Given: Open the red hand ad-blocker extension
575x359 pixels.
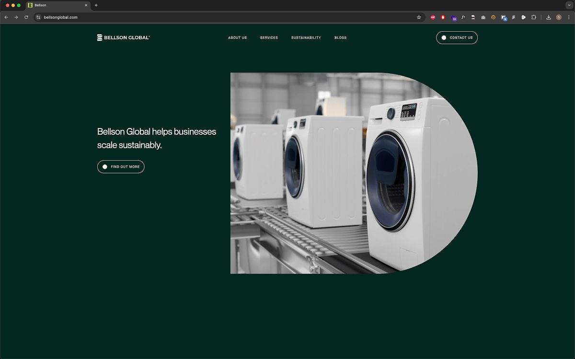Looking at the screenshot, I should tap(443, 17).
